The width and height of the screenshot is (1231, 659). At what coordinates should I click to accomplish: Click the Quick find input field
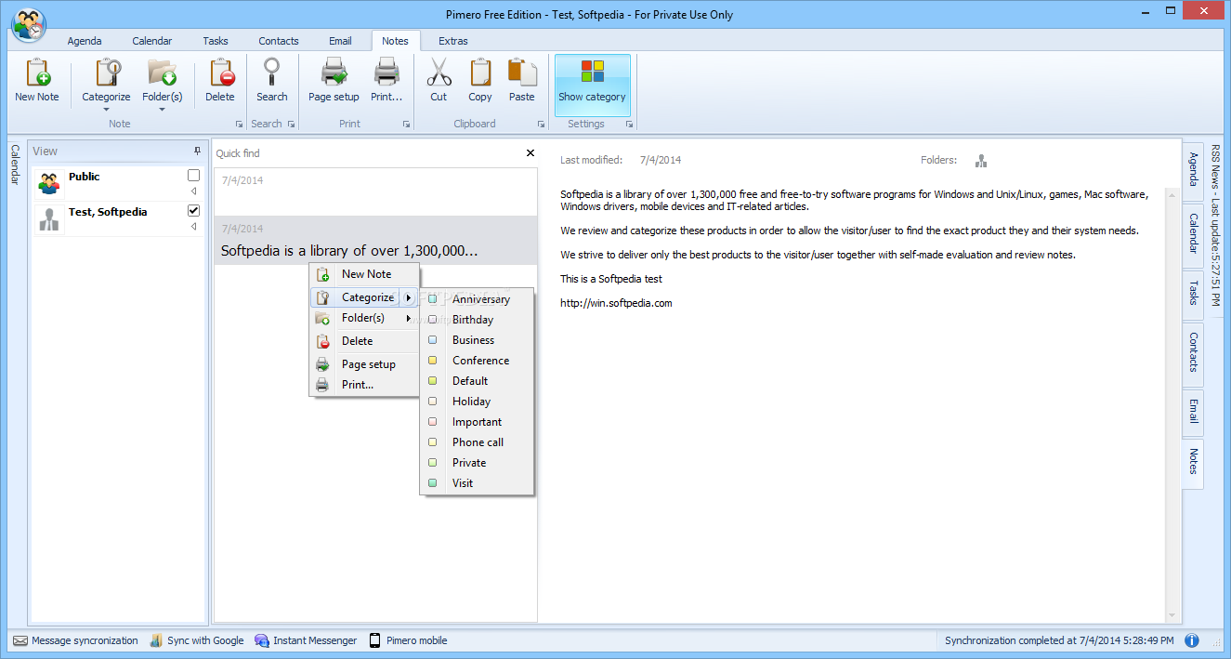[x=367, y=153]
